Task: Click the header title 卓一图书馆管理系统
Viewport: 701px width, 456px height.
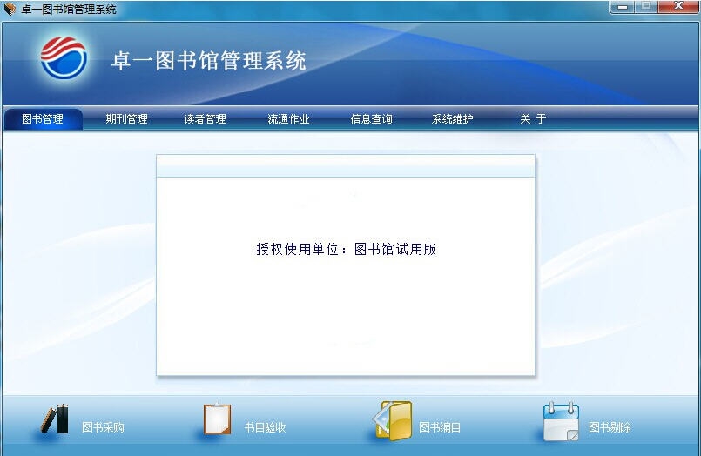Action: [x=208, y=60]
